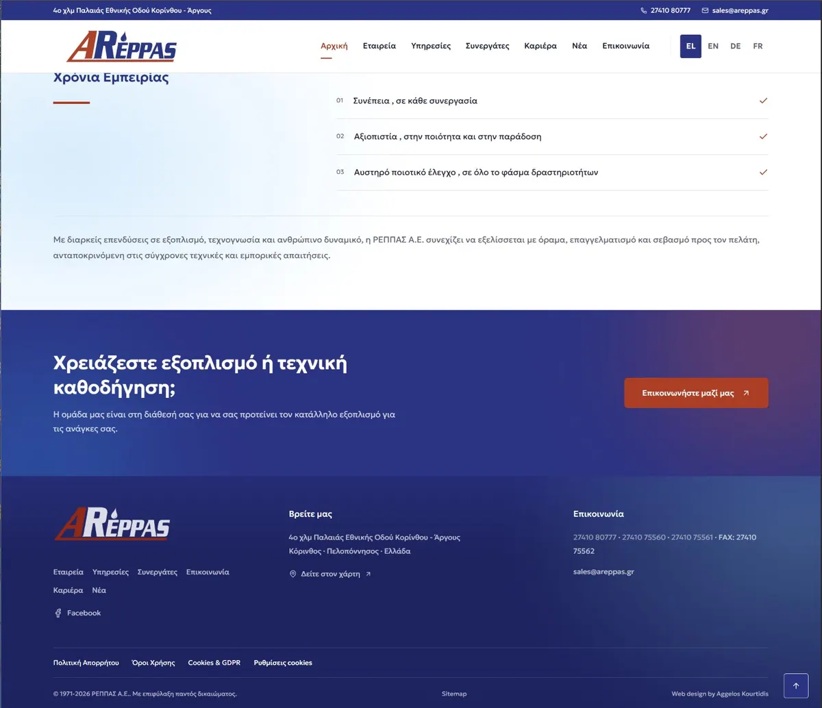Viewport: 822px width, 708px height.
Task: Click the footer email sales@areppas.gr
Action: click(x=603, y=572)
